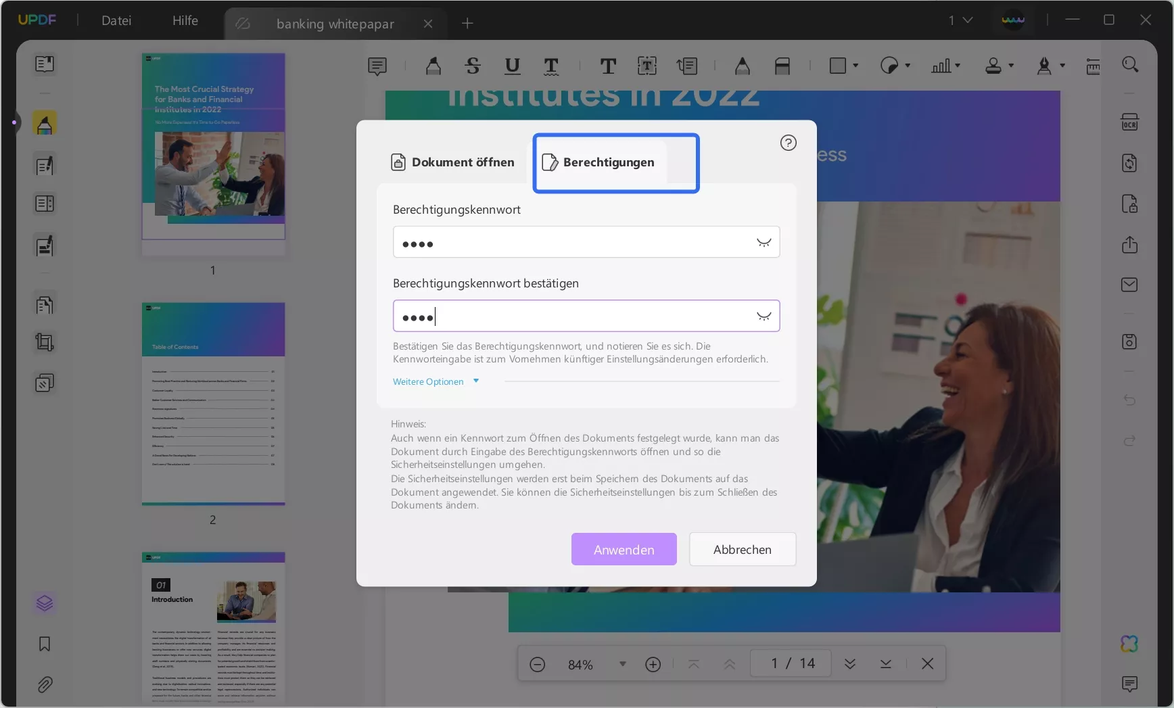Select the Text Callout tool
This screenshot has width=1174, height=708.
tap(687, 66)
